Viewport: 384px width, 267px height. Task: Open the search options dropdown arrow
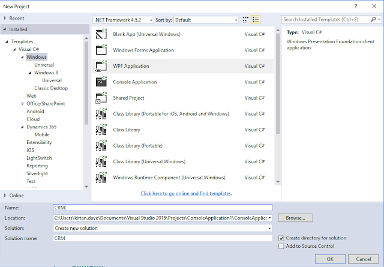(379, 19)
